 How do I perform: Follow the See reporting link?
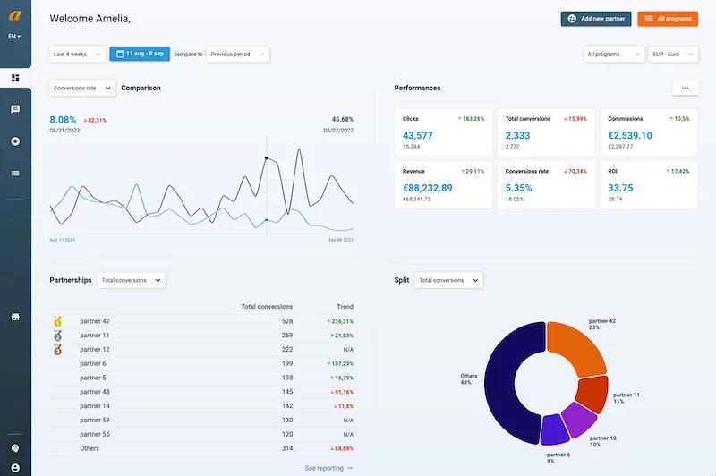[328, 468]
